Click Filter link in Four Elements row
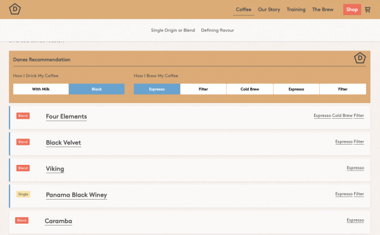The height and width of the screenshot is (235, 380). pos(358,116)
